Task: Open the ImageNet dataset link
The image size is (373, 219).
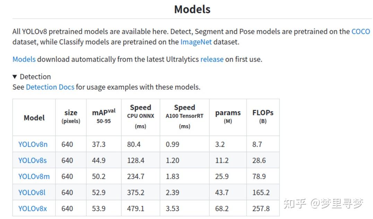Action: click(x=196, y=42)
